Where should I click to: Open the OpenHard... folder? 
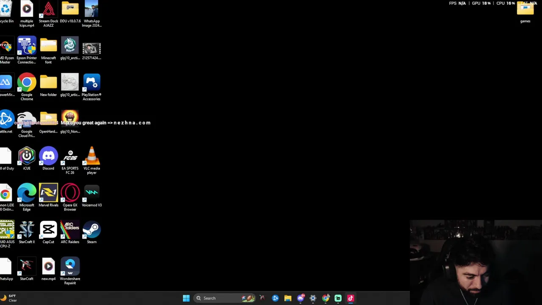(48, 123)
